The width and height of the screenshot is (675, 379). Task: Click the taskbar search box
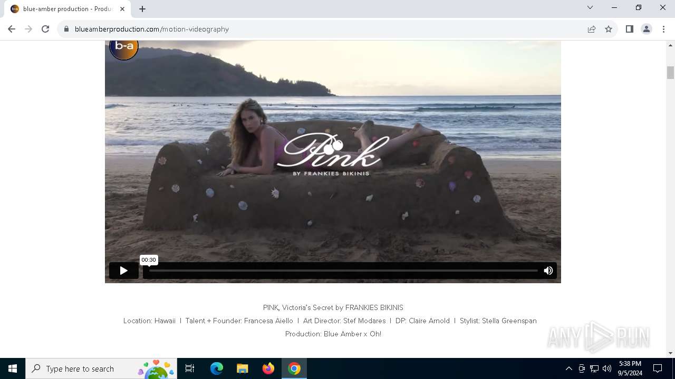click(101, 368)
